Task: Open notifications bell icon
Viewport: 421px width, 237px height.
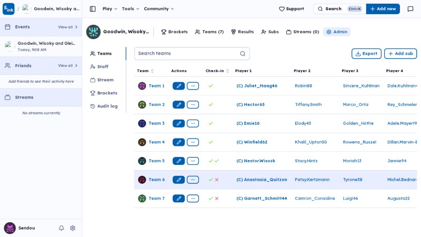Action: 62,228
